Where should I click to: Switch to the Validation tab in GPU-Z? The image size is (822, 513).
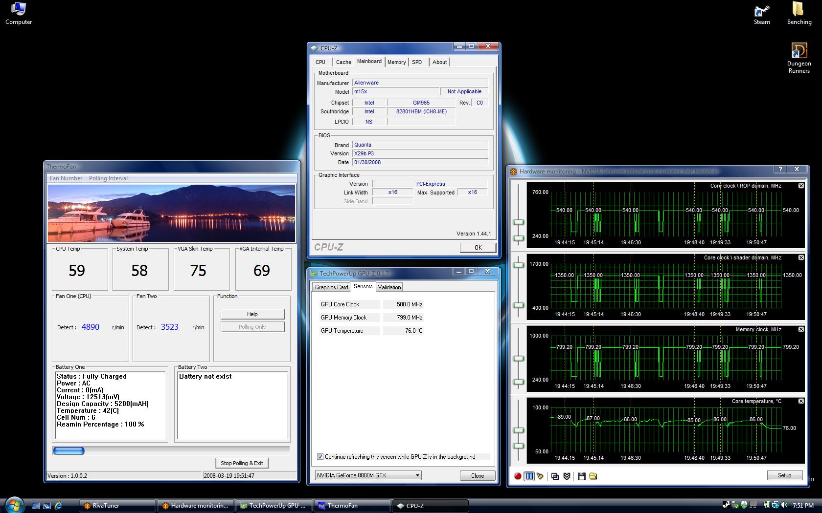point(389,287)
